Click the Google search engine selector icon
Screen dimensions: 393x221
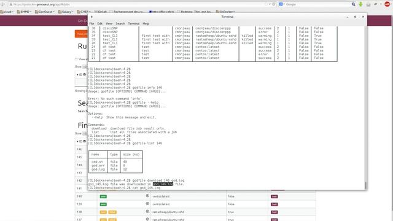click(x=282, y=4)
